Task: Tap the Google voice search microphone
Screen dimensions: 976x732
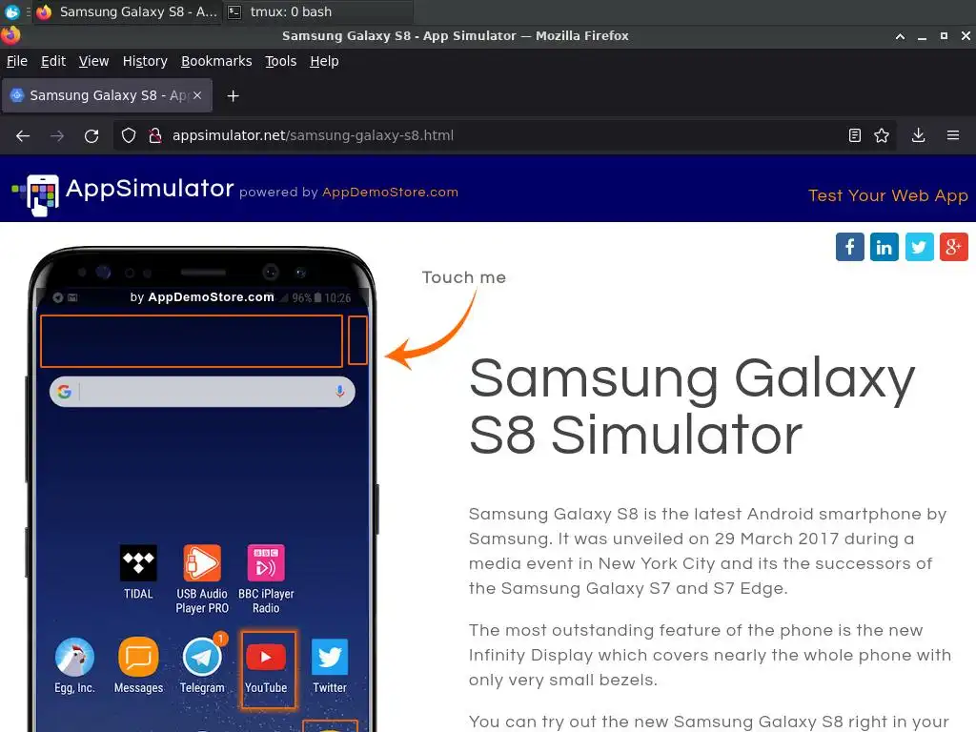Action: [340, 392]
